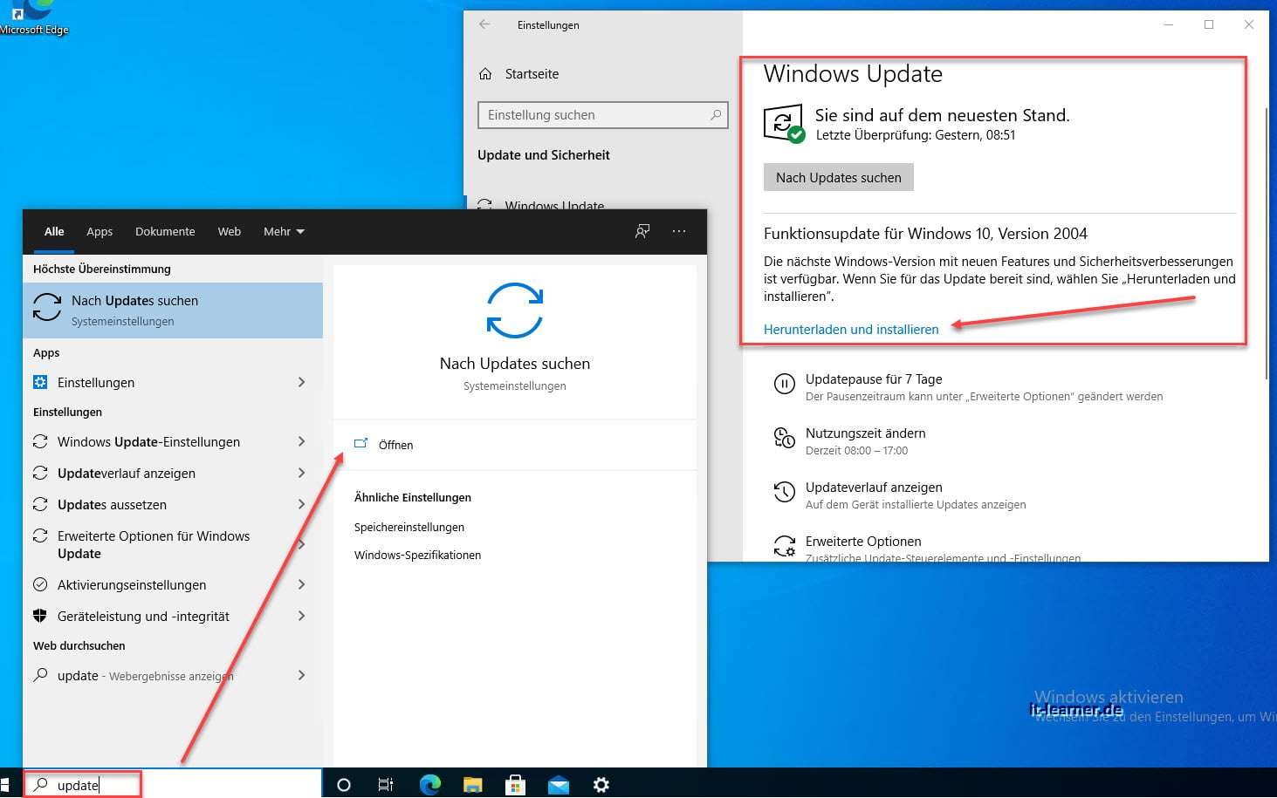
Task: Expand the Einstellungen app result chevron
Action: 301,382
